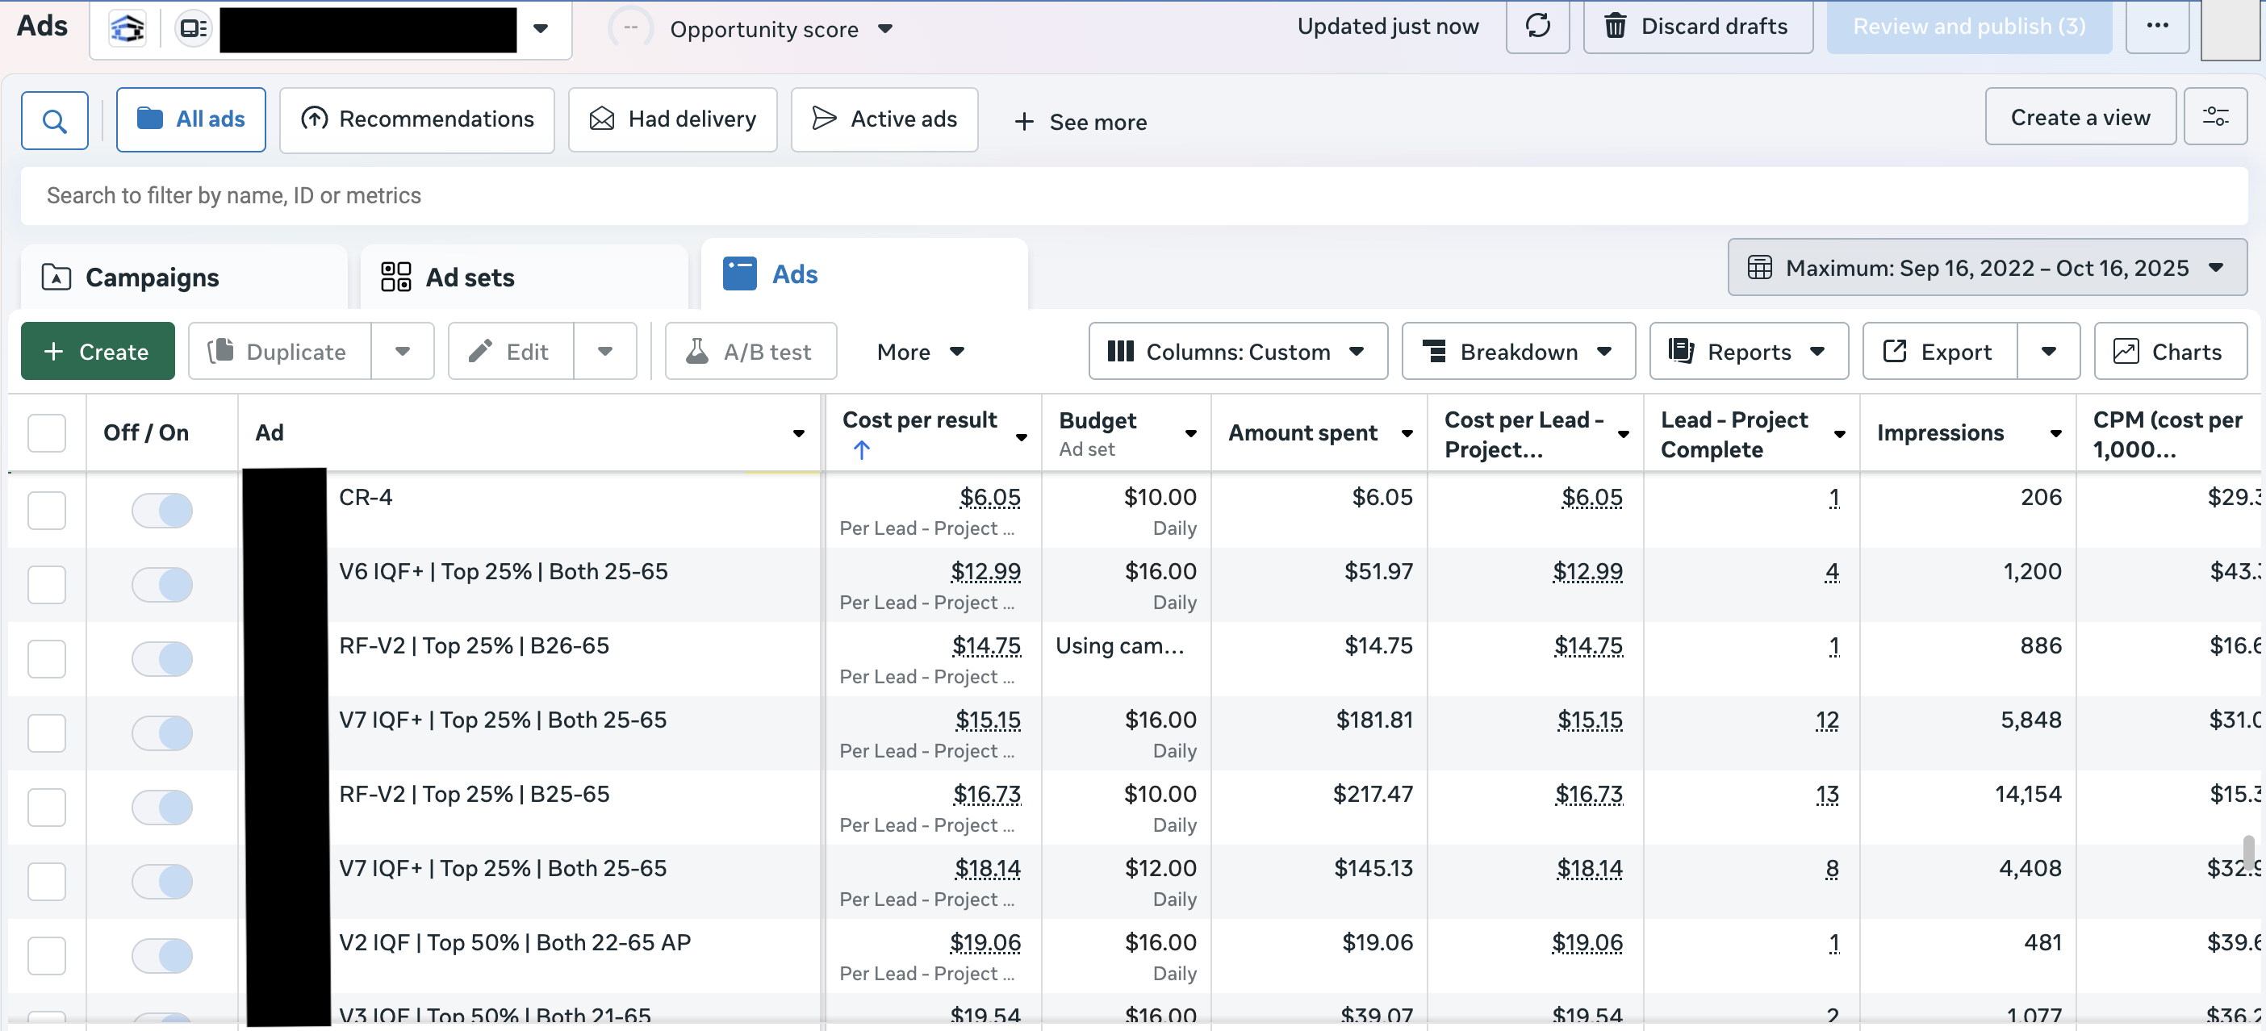
Task: Click the ad account card icon
Action: coord(193,28)
